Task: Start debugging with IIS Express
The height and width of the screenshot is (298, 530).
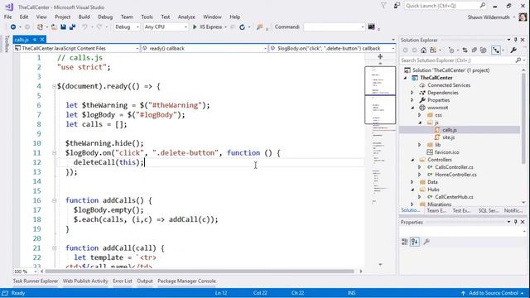Action: click(x=207, y=26)
